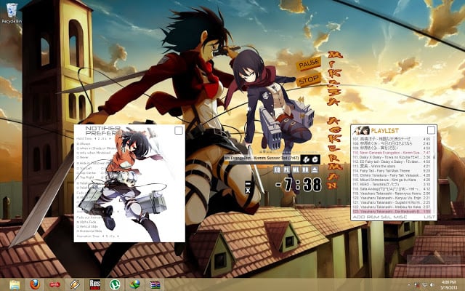This screenshot has width=465, height=291.
Task: Select Top Center notifier position
Action: [x=86, y=173]
